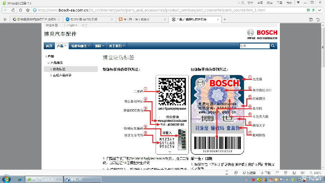Expand the 新闻 navigation dropdown
The image size is (325, 183).
tap(100, 46)
